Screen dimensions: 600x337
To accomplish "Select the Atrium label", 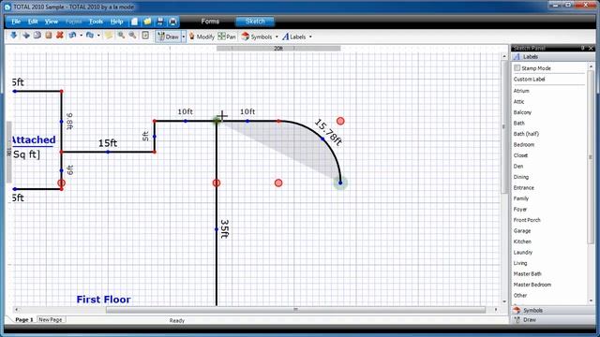I will pos(521,91).
